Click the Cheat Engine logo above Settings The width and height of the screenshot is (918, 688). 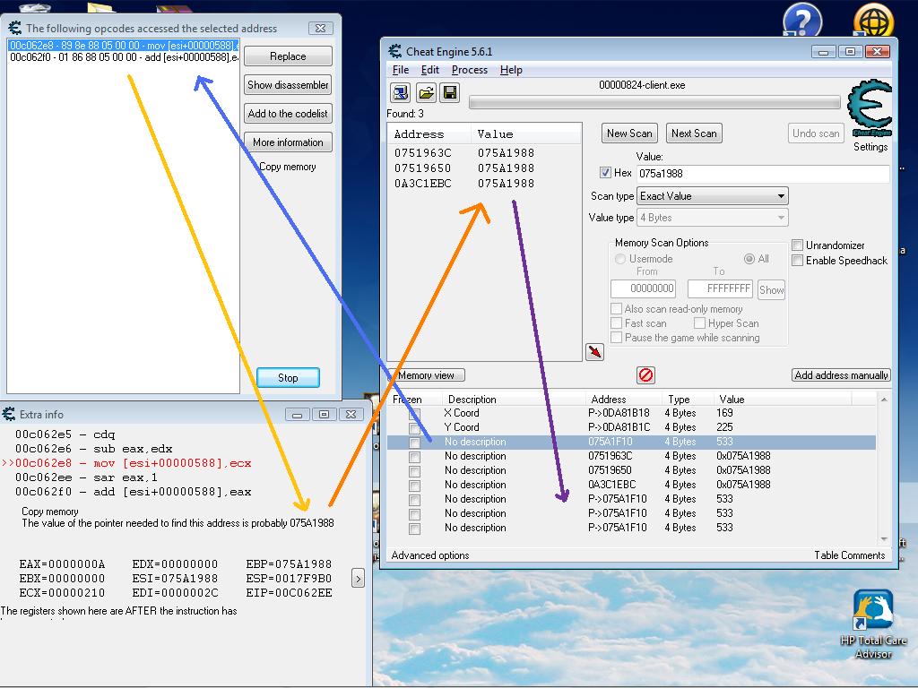coord(869,107)
